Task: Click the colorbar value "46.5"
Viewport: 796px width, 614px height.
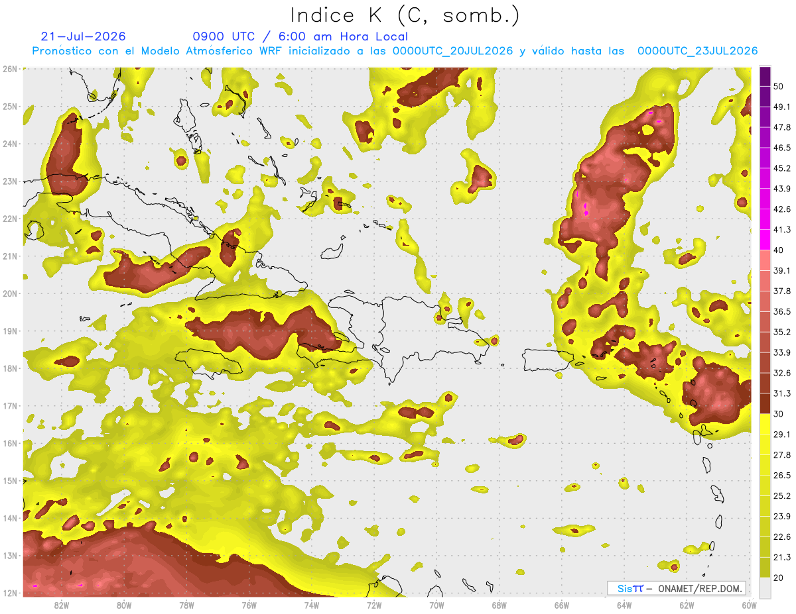Action: [782, 148]
